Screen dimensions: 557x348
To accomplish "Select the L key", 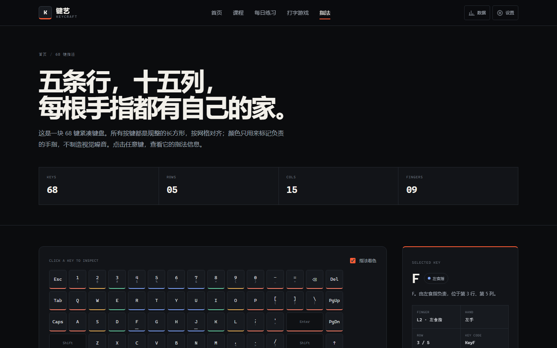I will [236, 322].
